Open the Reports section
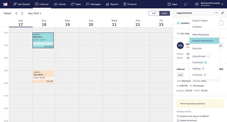The width and height of the screenshot is (227, 122). click(112, 4)
